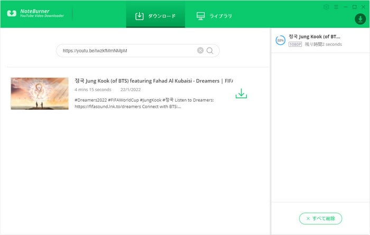Click the search magnifier icon
This screenshot has width=370, height=235.
210,51
